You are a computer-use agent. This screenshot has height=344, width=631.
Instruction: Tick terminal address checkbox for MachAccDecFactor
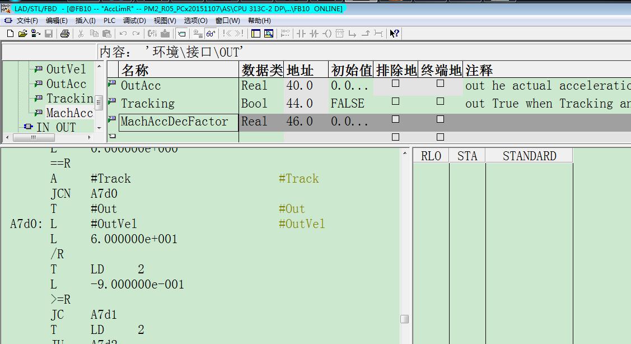click(440, 119)
